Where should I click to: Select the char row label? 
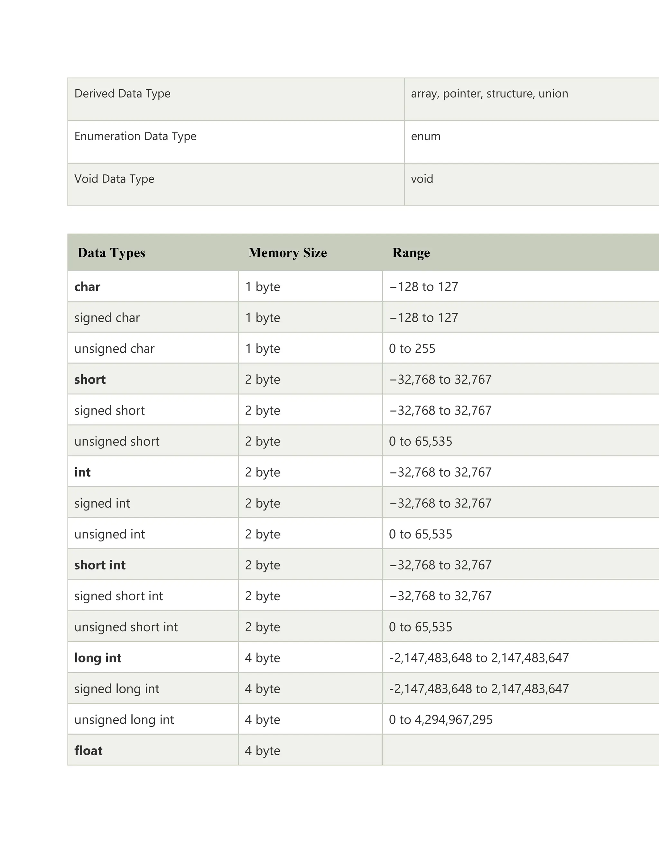click(87, 287)
